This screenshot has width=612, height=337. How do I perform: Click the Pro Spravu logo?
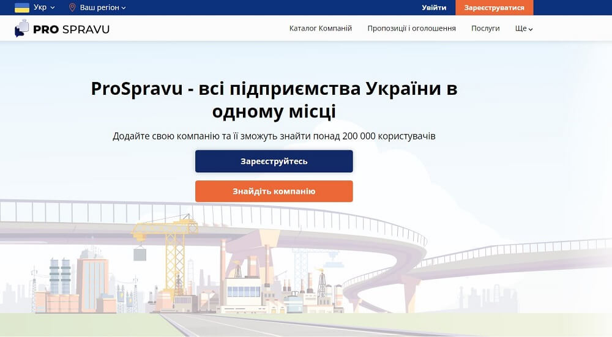62,29
